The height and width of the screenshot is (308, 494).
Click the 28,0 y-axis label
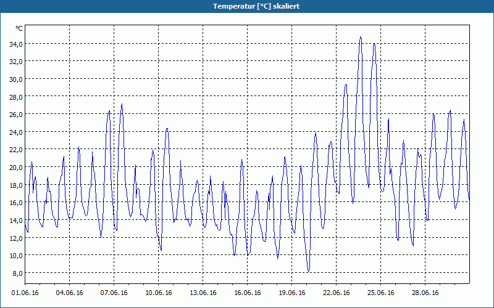pos(16,97)
